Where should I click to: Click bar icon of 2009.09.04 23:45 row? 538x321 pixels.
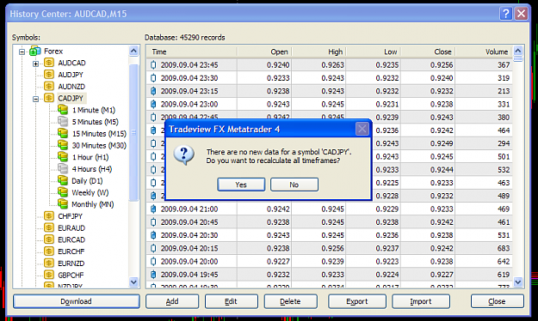(x=153, y=64)
